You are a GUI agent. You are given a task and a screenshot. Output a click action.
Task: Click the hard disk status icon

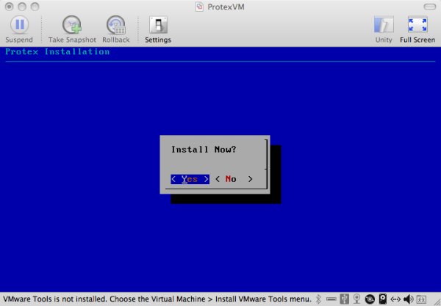[382, 299]
